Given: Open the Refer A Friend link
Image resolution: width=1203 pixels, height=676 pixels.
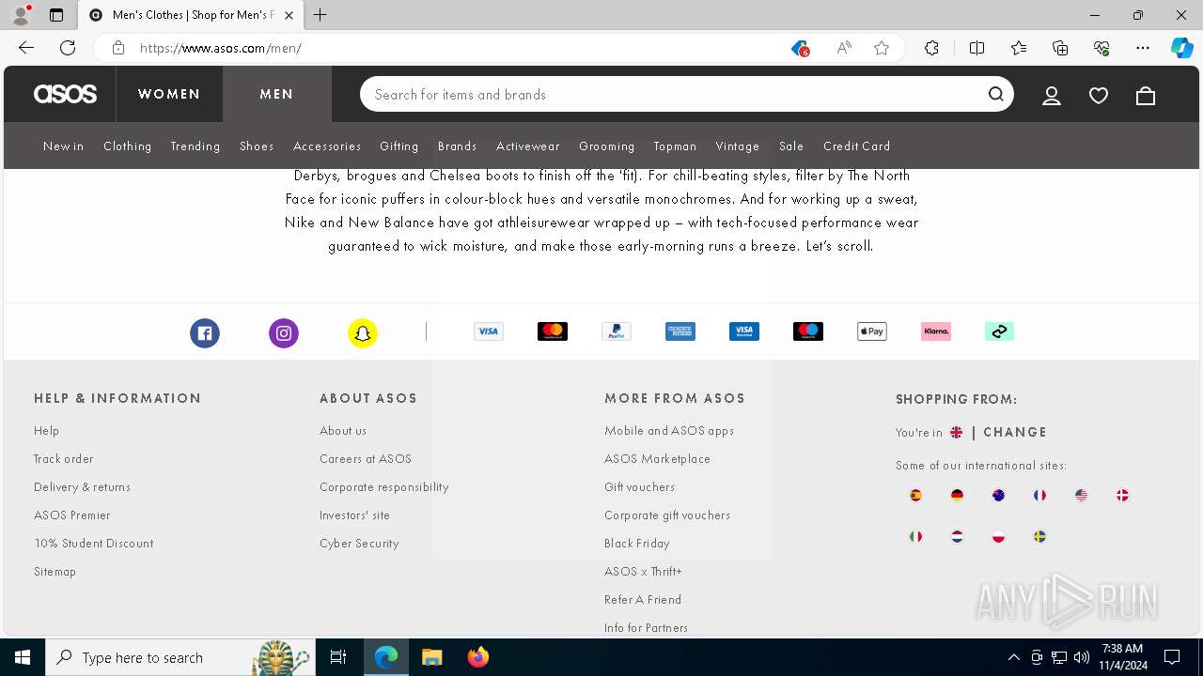Looking at the screenshot, I should pos(643,600).
